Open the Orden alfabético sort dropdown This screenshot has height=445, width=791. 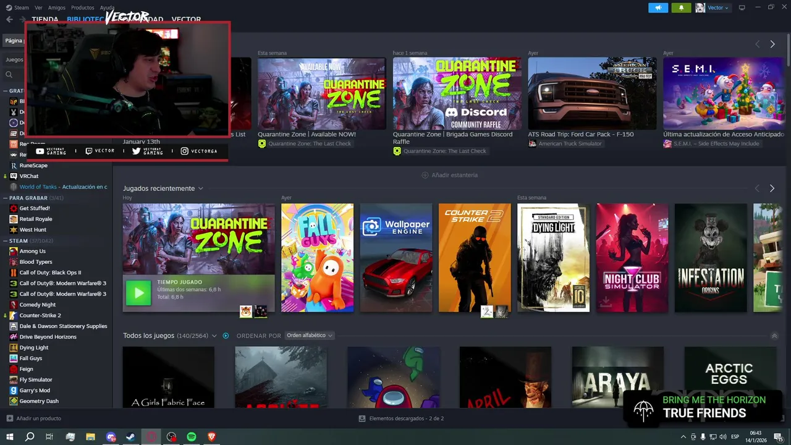tap(309, 336)
